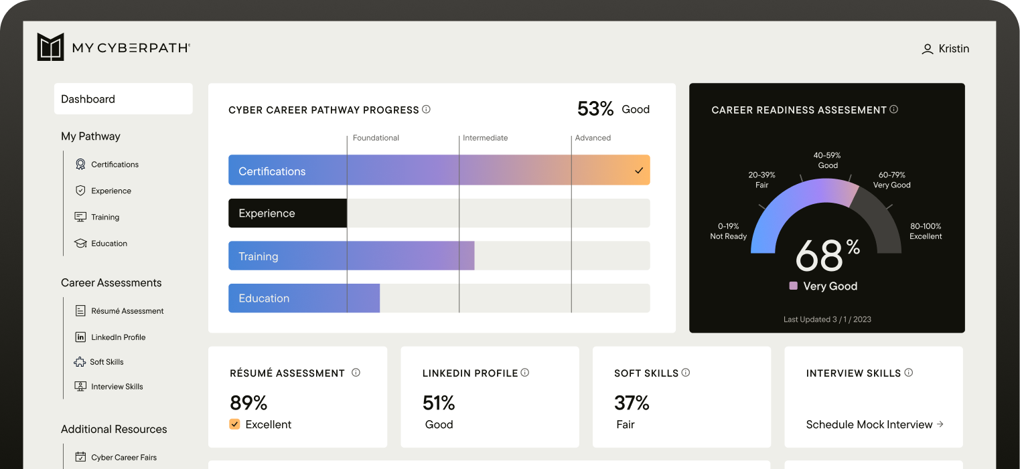Click the Excellent checkbox under Résumé Assessment
Image resolution: width=1020 pixels, height=469 pixels.
coord(234,424)
